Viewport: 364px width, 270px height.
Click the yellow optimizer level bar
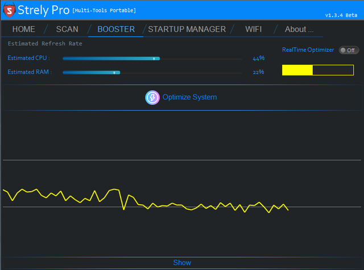(x=318, y=70)
